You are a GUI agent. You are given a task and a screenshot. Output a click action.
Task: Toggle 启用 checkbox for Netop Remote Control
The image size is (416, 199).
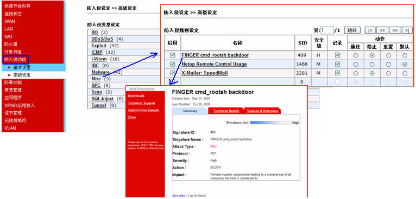(x=173, y=64)
